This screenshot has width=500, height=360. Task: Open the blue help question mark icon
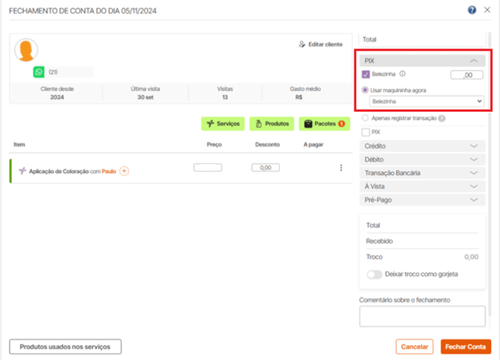tap(472, 10)
